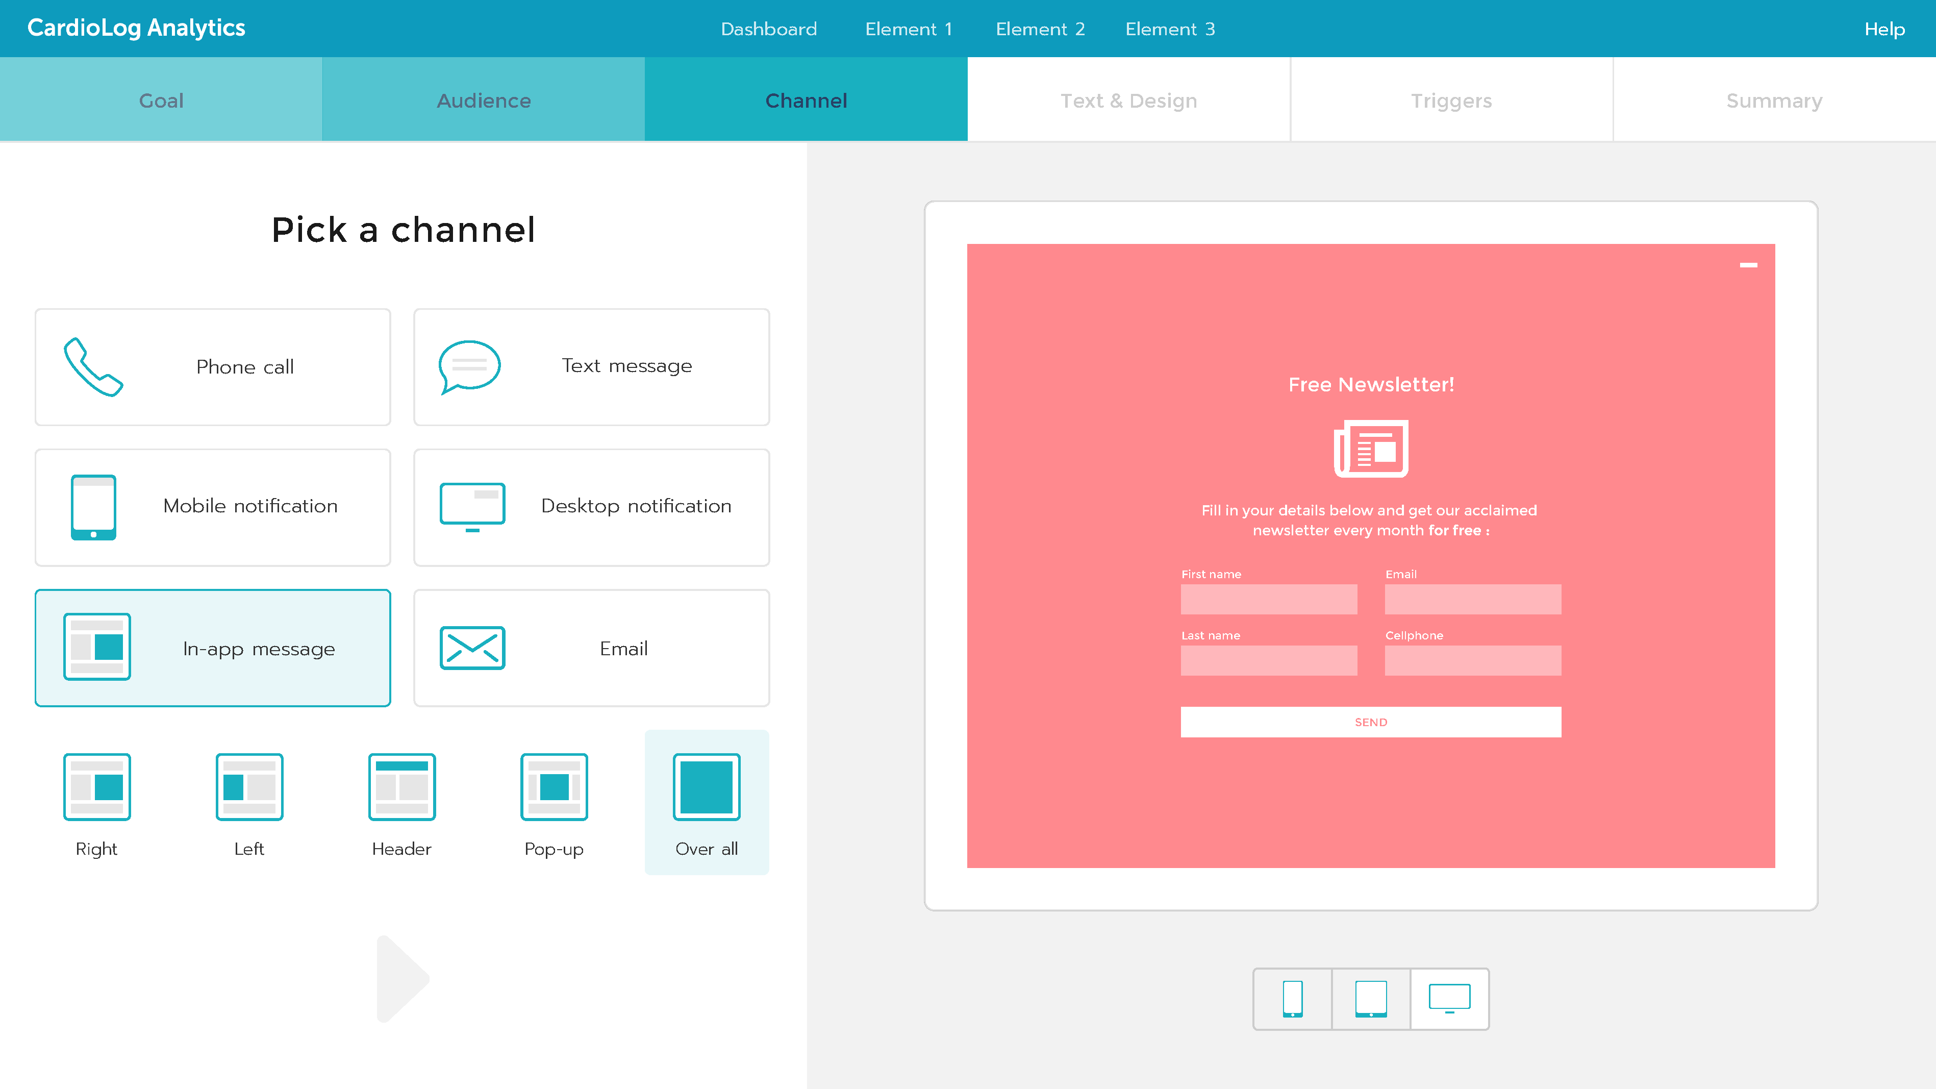
Task: Click the Mobile notification label text
Action: 250,506
